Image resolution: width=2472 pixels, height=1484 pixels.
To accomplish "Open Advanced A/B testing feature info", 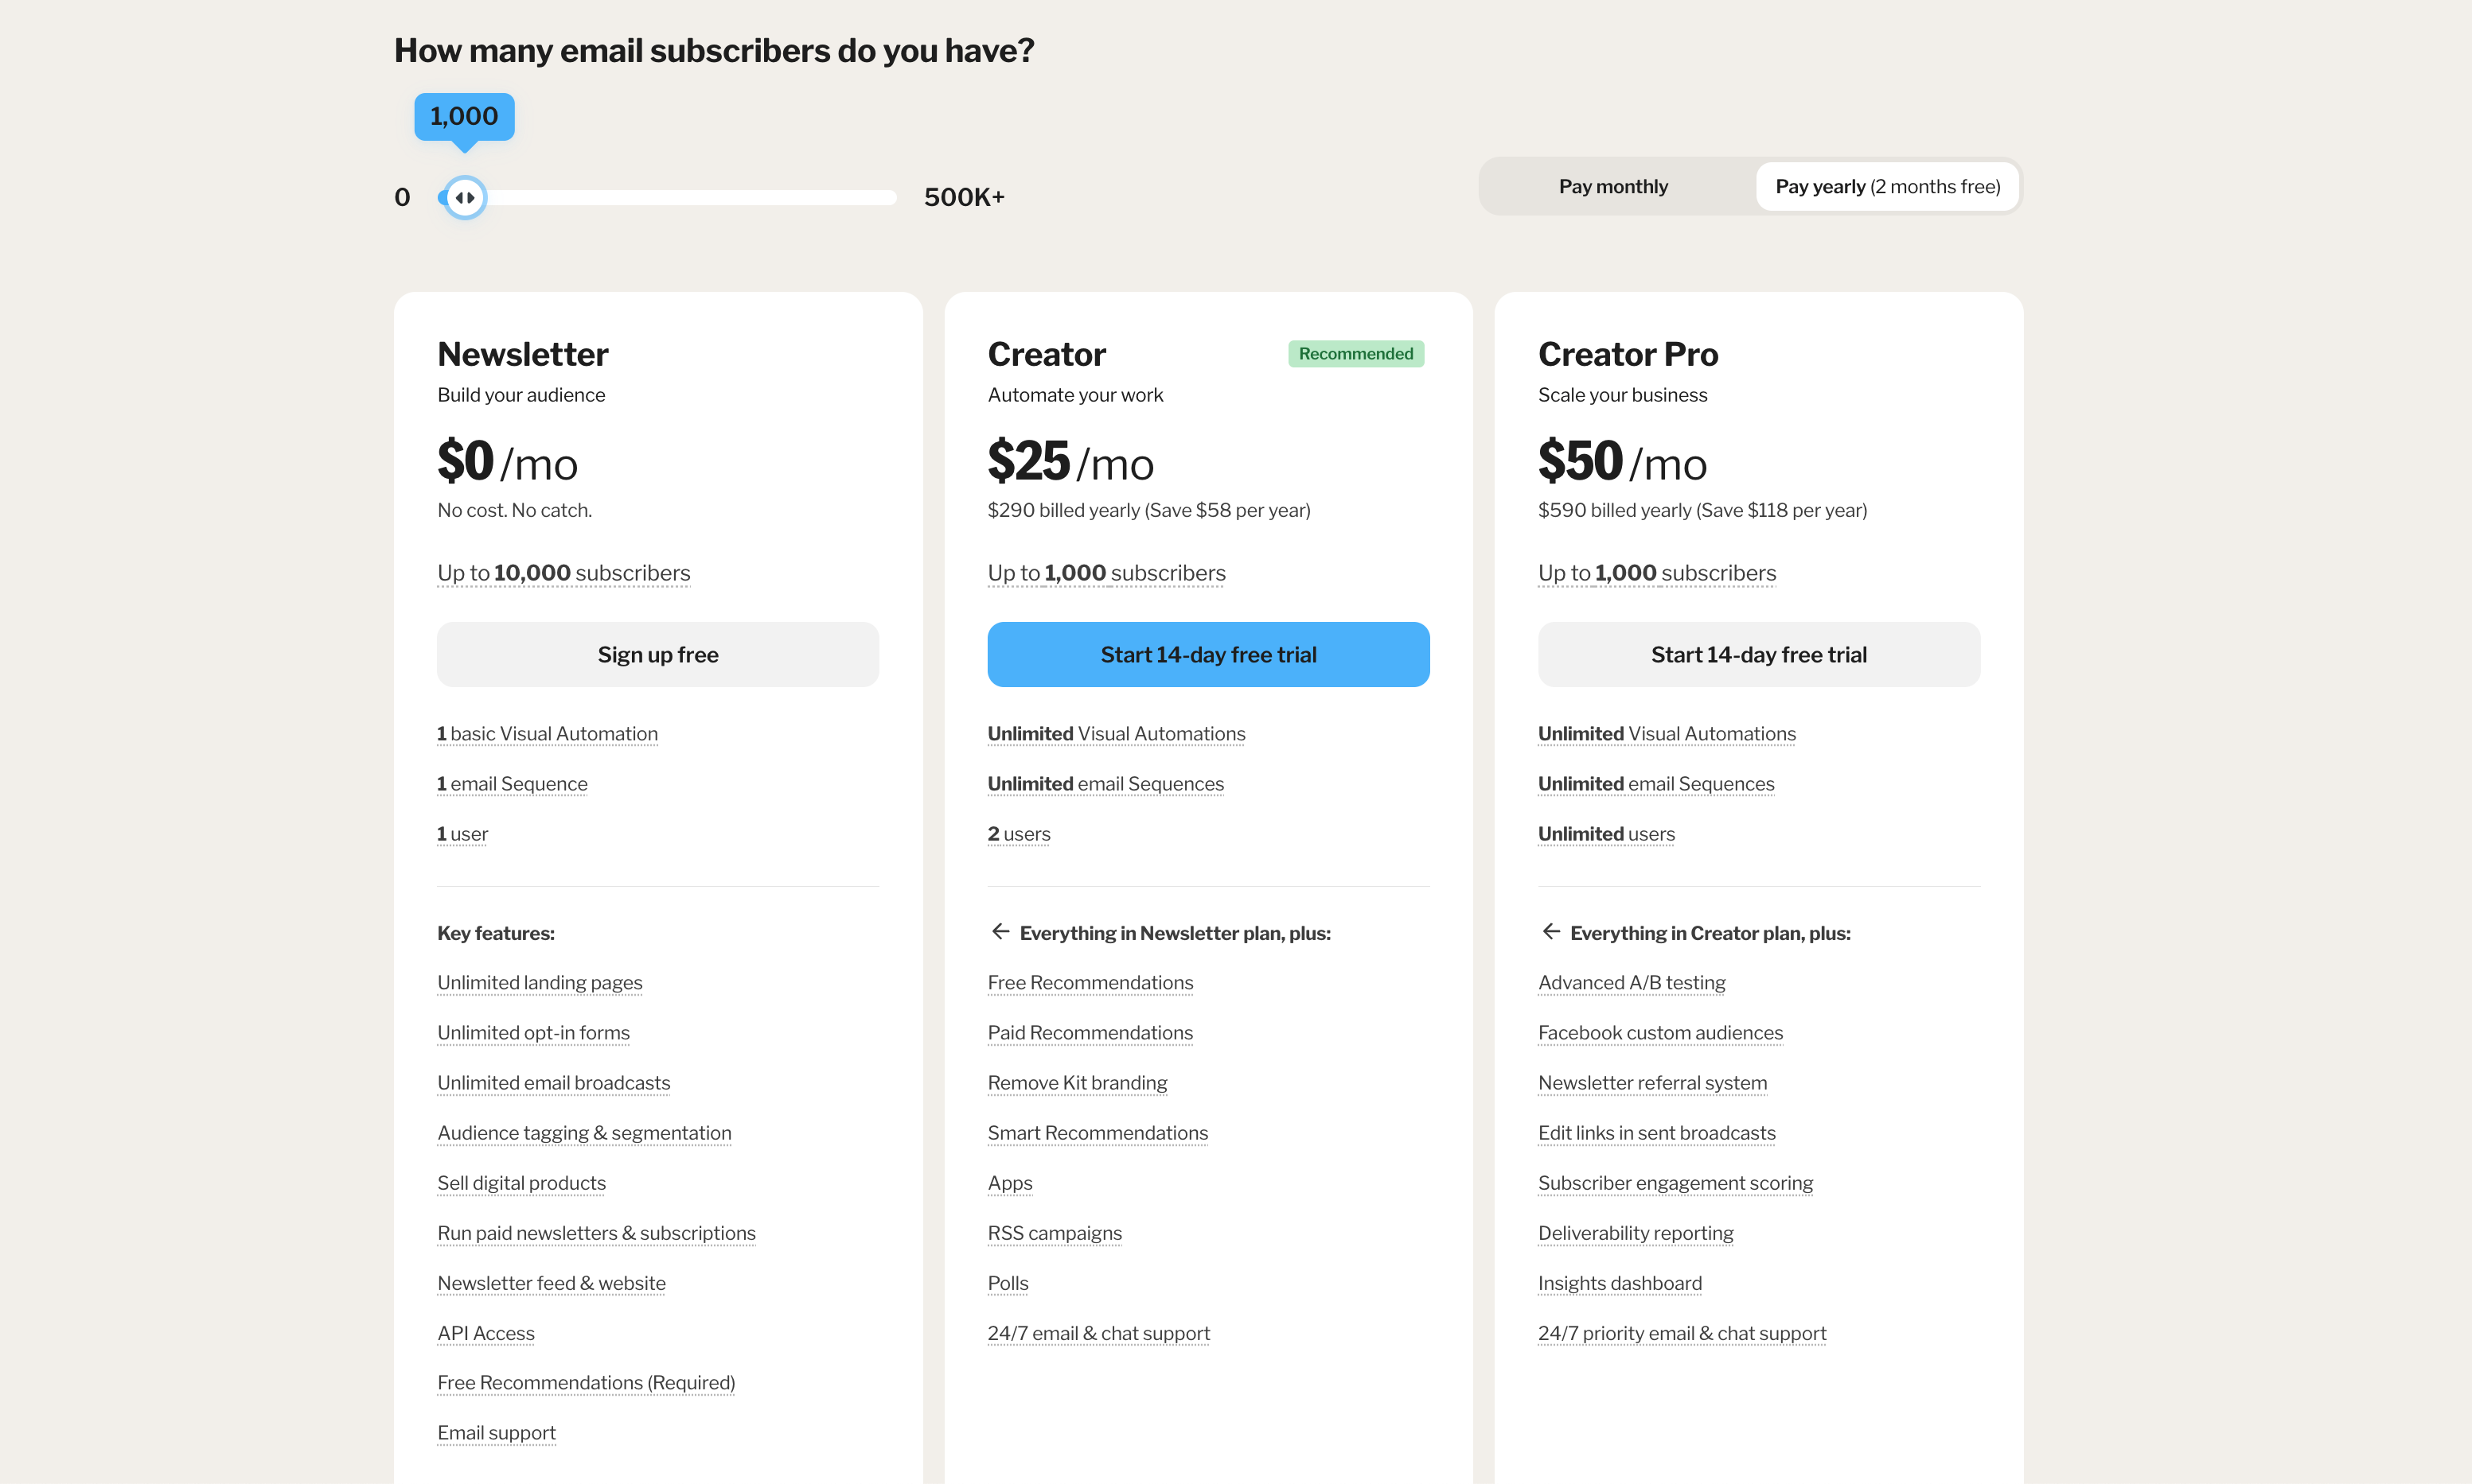I will pyautogui.click(x=1632, y=983).
